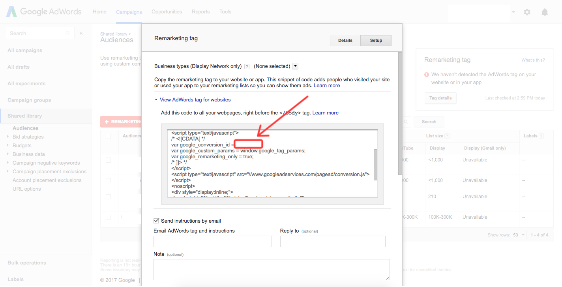This screenshot has height=287, width=562.
Task: Click the Search button above the table
Action: (x=429, y=122)
